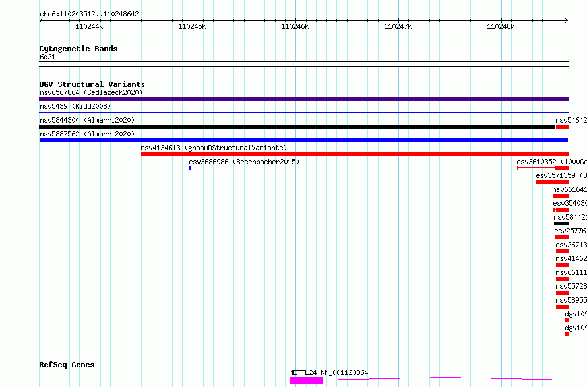Select the purple nsv6567864 variant bar
Screen dimensions: 587x387
click(x=303, y=99)
